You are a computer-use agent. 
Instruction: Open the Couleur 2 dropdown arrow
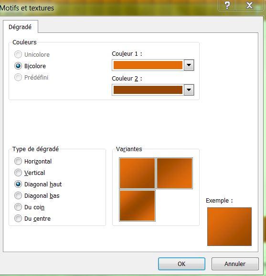click(x=189, y=90)
